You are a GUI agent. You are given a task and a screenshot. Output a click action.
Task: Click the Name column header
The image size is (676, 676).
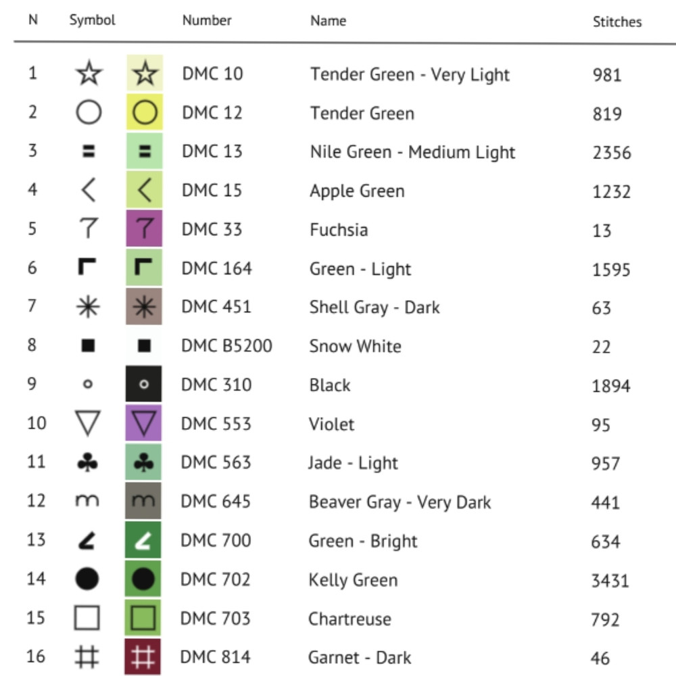point(328,21)
